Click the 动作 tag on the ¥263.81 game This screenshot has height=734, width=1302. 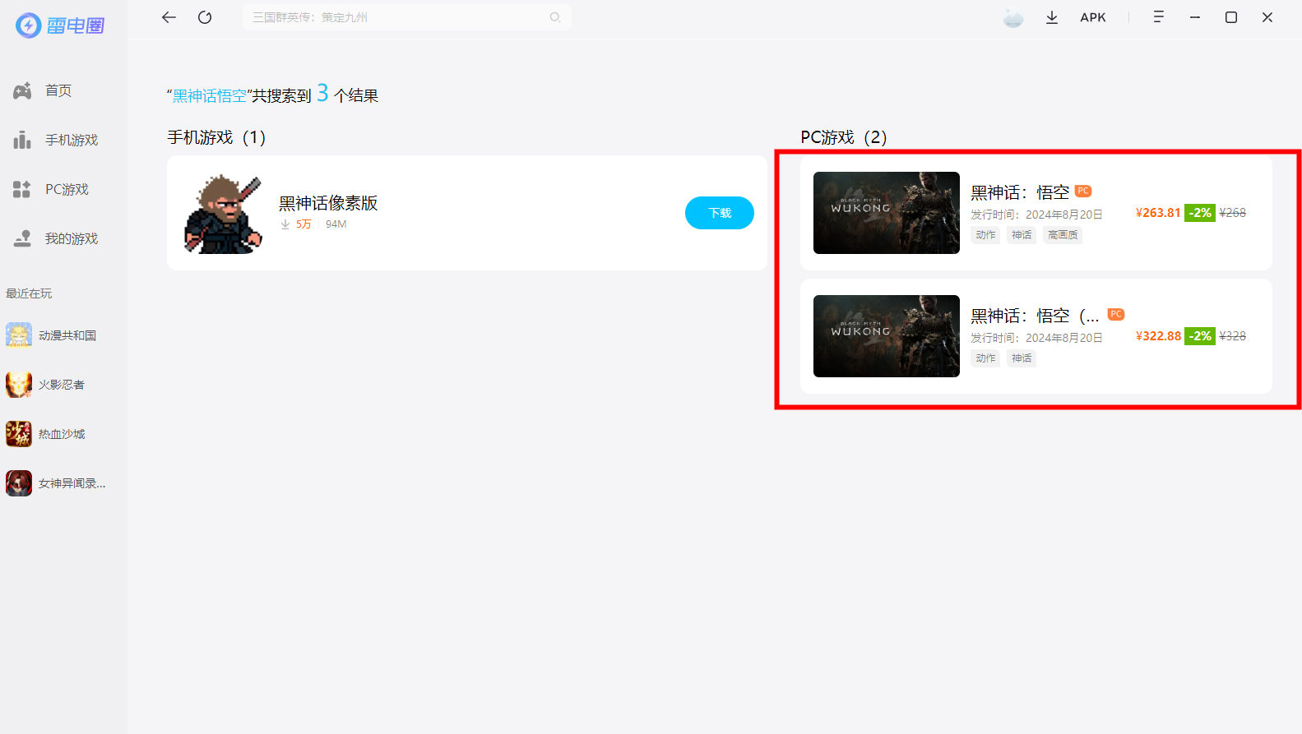click(985, 235)
